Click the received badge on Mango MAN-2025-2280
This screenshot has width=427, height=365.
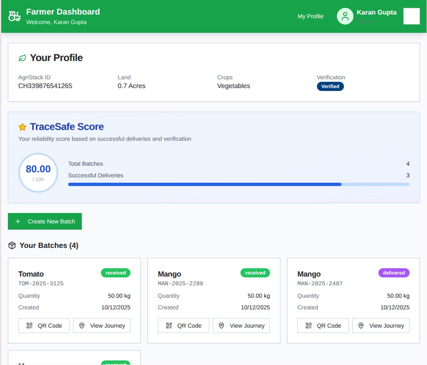255,273
